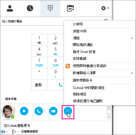
Task: Click the 重撥 redial button
Action: coord(39,85)
